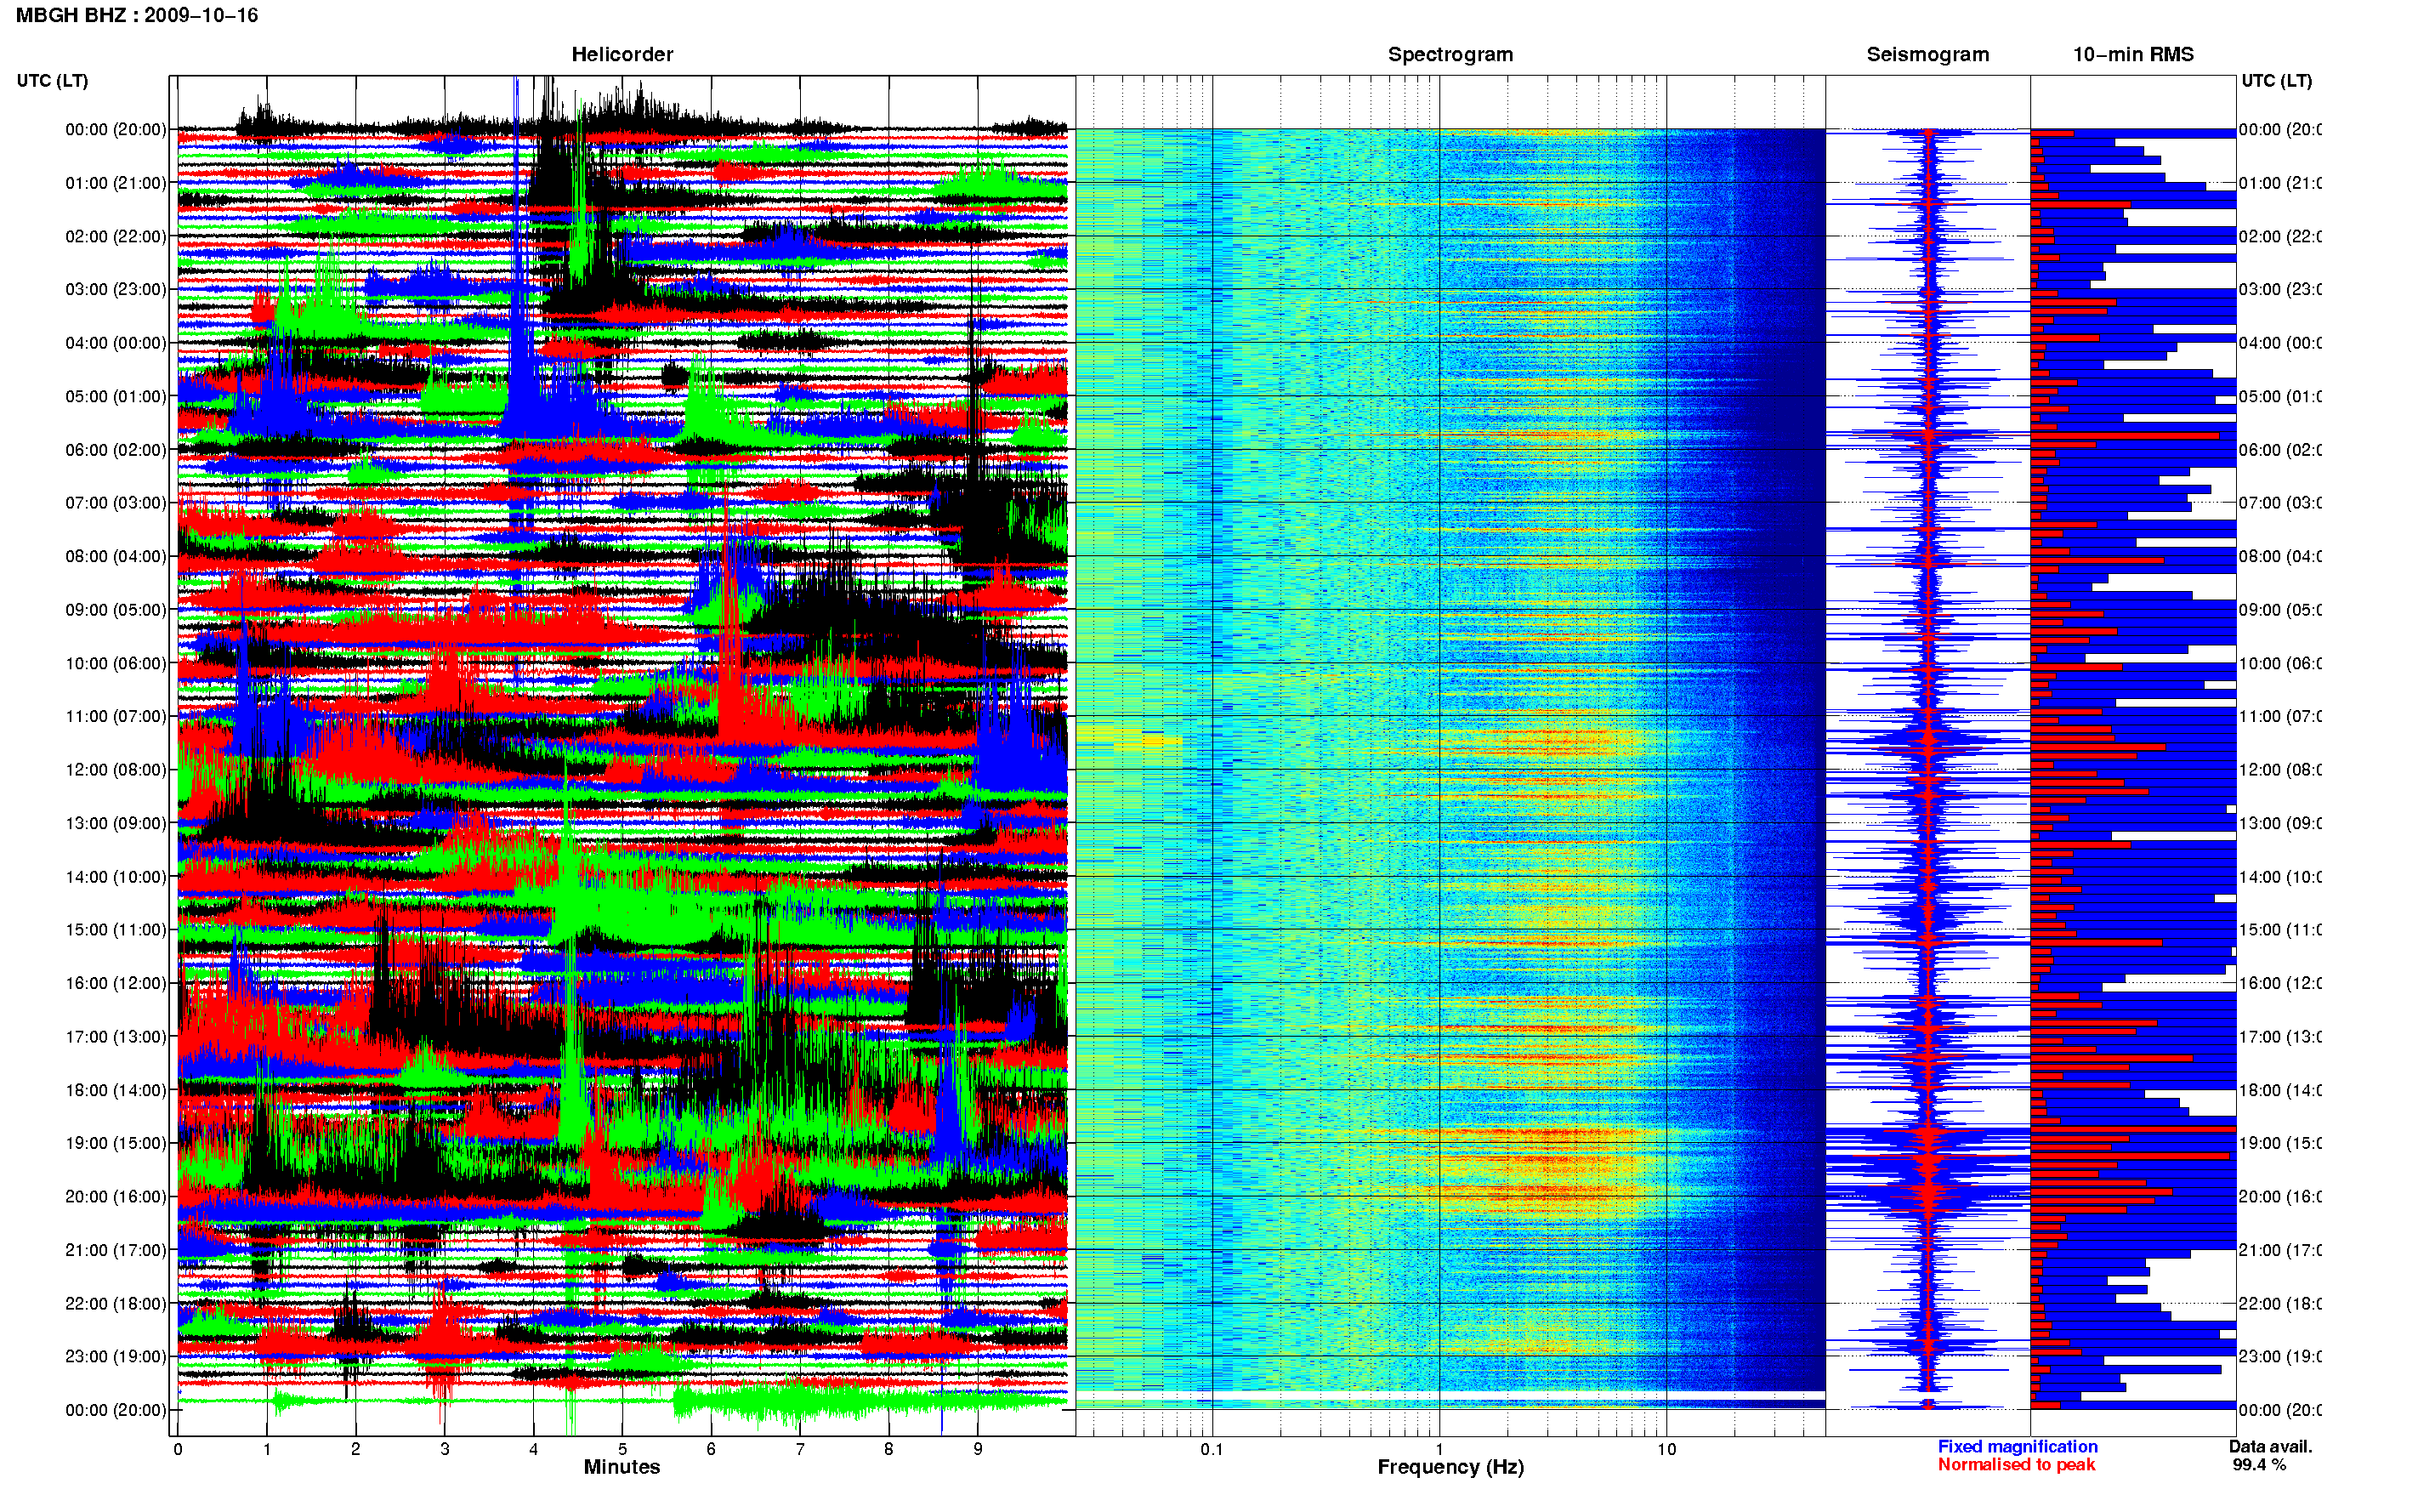Click the Minutes axis tick label "5"
This screenshot has width=2418, height=1512.
coord(622,1449)
